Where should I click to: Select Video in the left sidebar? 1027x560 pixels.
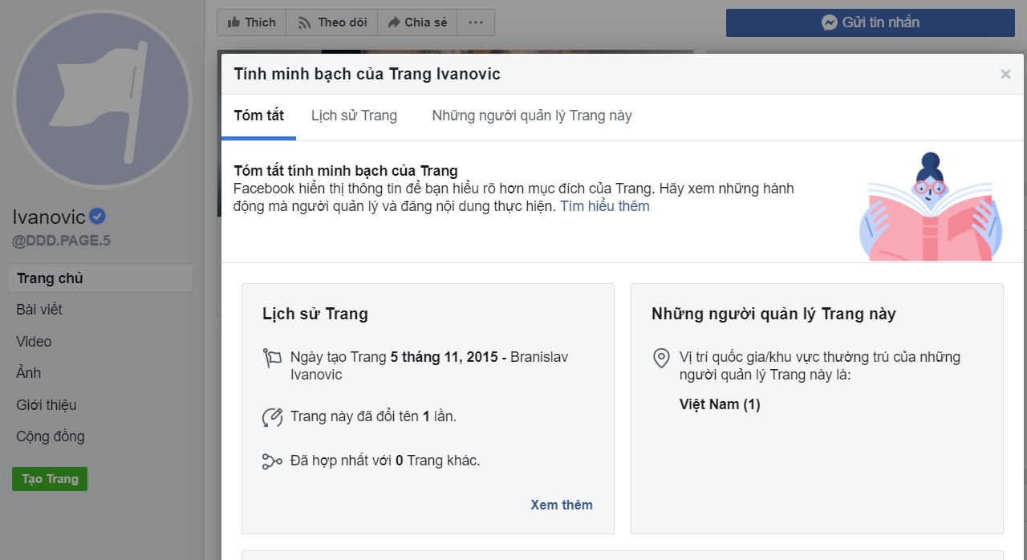[33, 341]
